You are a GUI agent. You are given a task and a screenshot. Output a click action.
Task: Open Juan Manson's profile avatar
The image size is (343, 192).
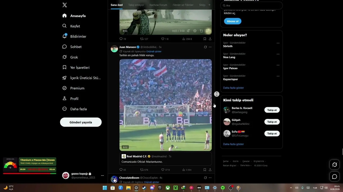click(x=114, y=49)
